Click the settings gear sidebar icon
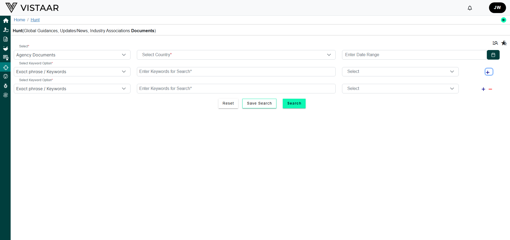 [x=6, y=95]
